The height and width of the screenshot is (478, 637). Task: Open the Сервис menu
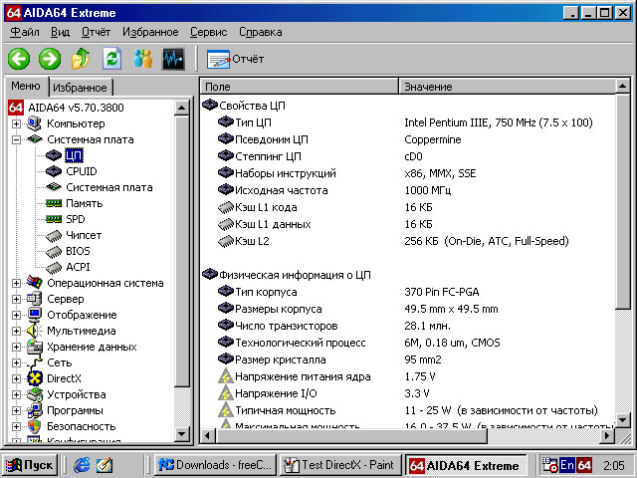[x=208, y=32]
